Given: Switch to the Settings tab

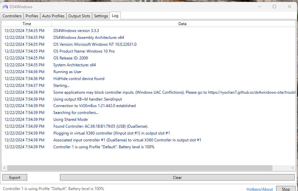Looking at the screenshot, I should pyautogui.click(x=101, y=16).
